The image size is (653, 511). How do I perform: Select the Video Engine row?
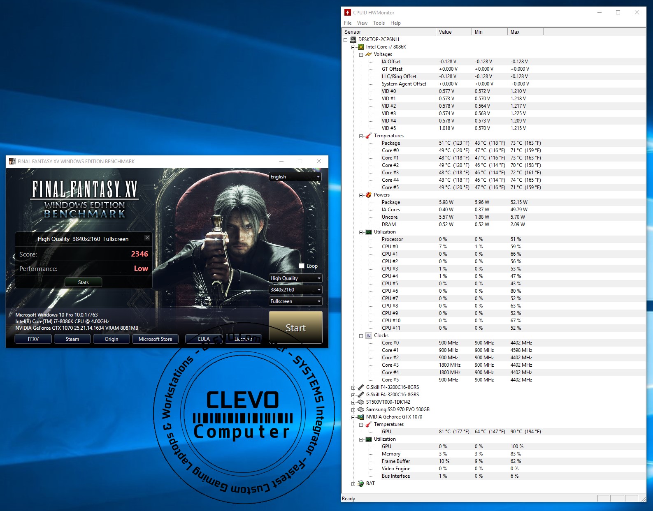coord(494,469)
